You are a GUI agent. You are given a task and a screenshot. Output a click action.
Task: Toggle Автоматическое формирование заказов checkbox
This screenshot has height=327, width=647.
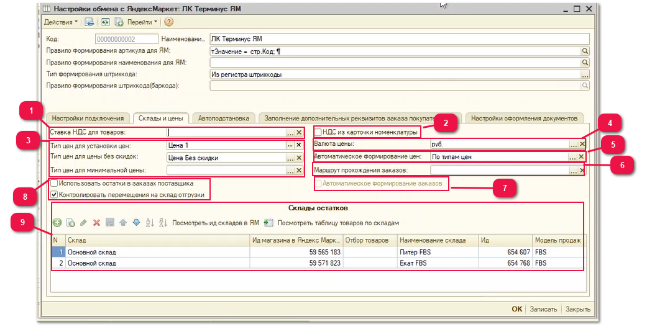click(318, 183)
